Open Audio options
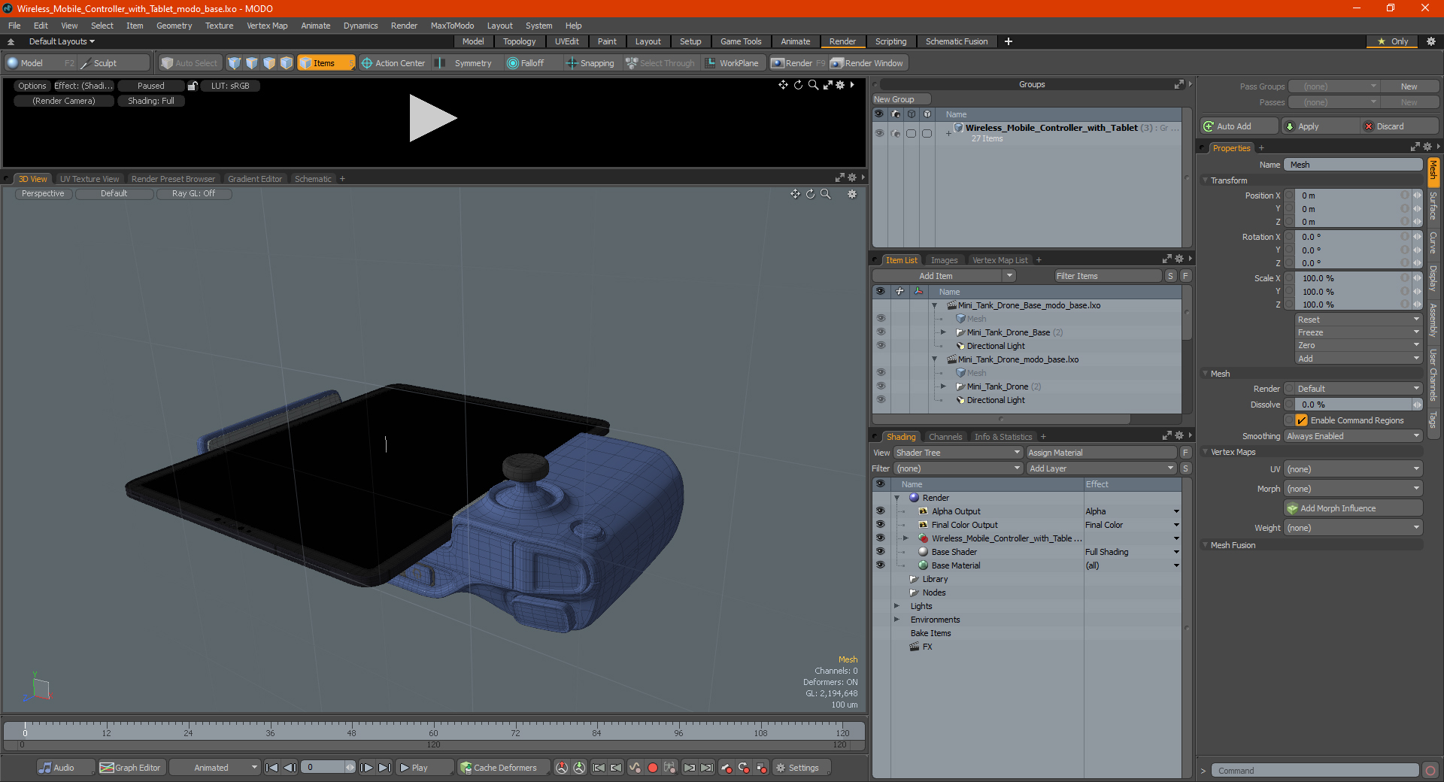 pyautogui.click(x=65, y=768)
